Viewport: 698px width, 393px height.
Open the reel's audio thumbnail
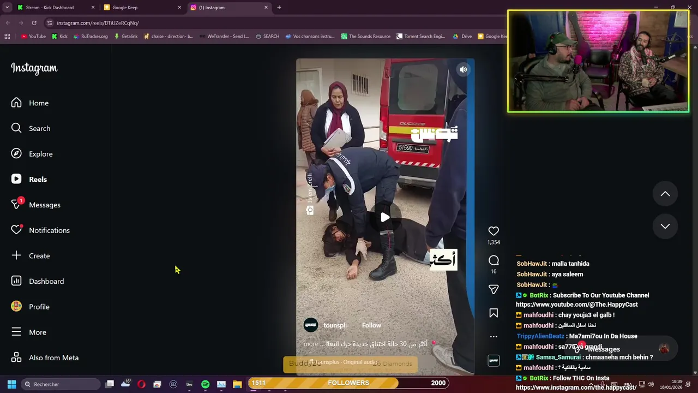click(494, 360)
